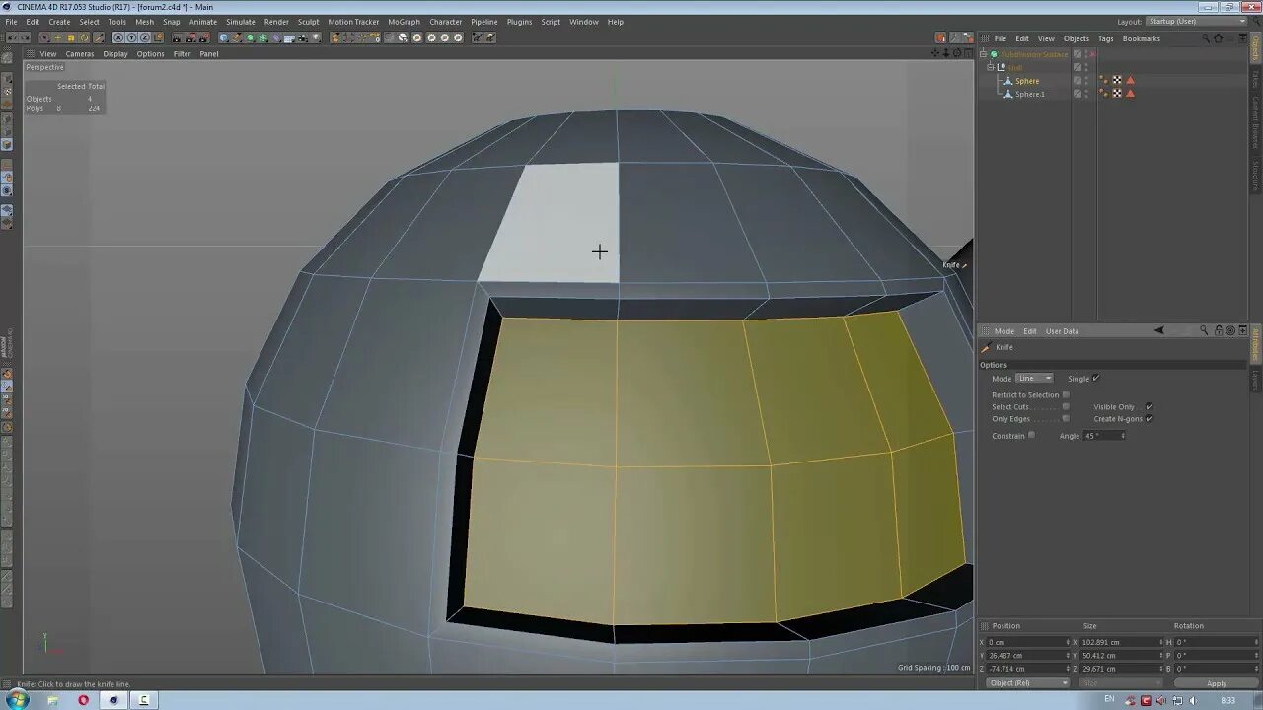This screenshot has height=710, width=1263.
Task: Open the Knife Mode dropdown set to Line
Action: pos(1034,379)
